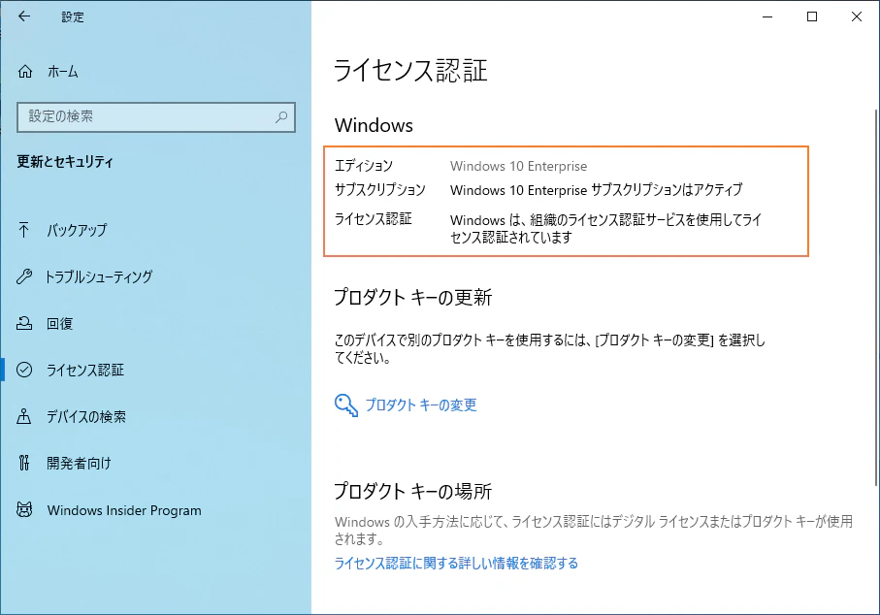Open Windows Insider Program page
This screenshot has width=880, height=615.
tap(124, 510)
